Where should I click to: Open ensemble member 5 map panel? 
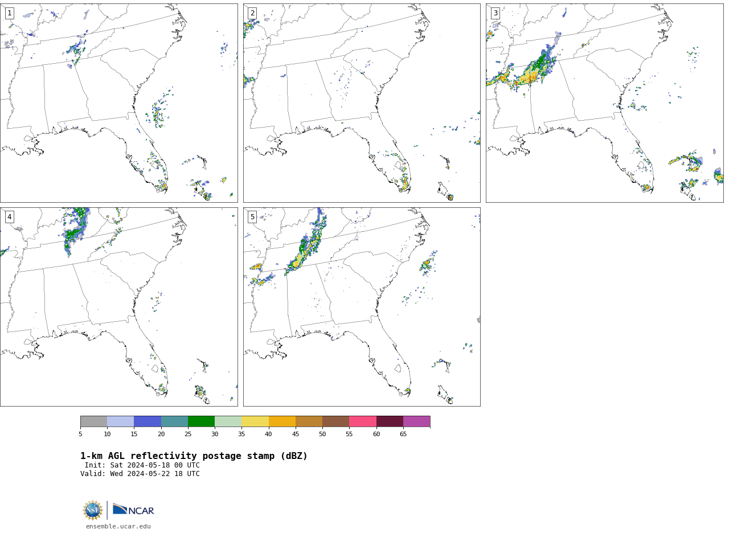[362, 307]
